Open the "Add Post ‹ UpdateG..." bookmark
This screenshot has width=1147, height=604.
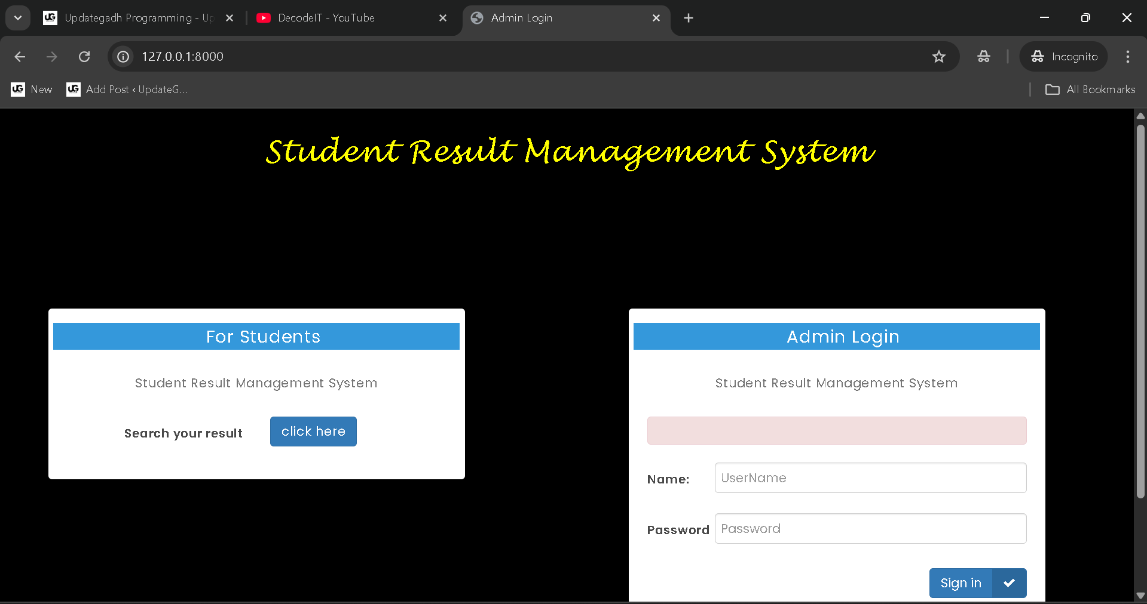127,90
